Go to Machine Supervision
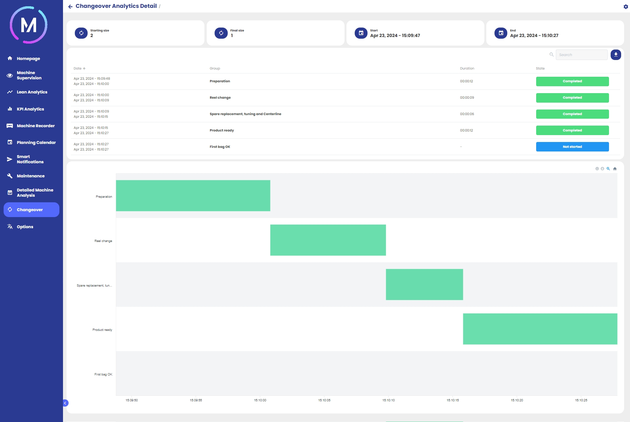This screenshot has height=422, width=630. (29, 75)
